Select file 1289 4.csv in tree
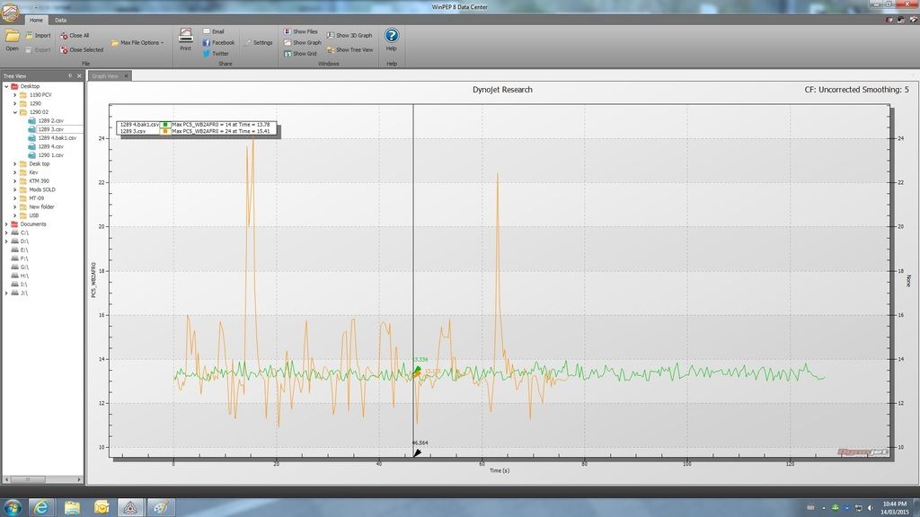The image size is (920, 517). click(47, 146)
